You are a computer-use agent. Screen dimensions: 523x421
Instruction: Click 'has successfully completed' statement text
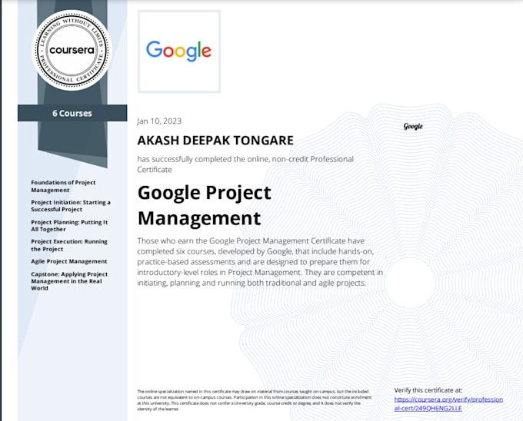tap(245, 164)
